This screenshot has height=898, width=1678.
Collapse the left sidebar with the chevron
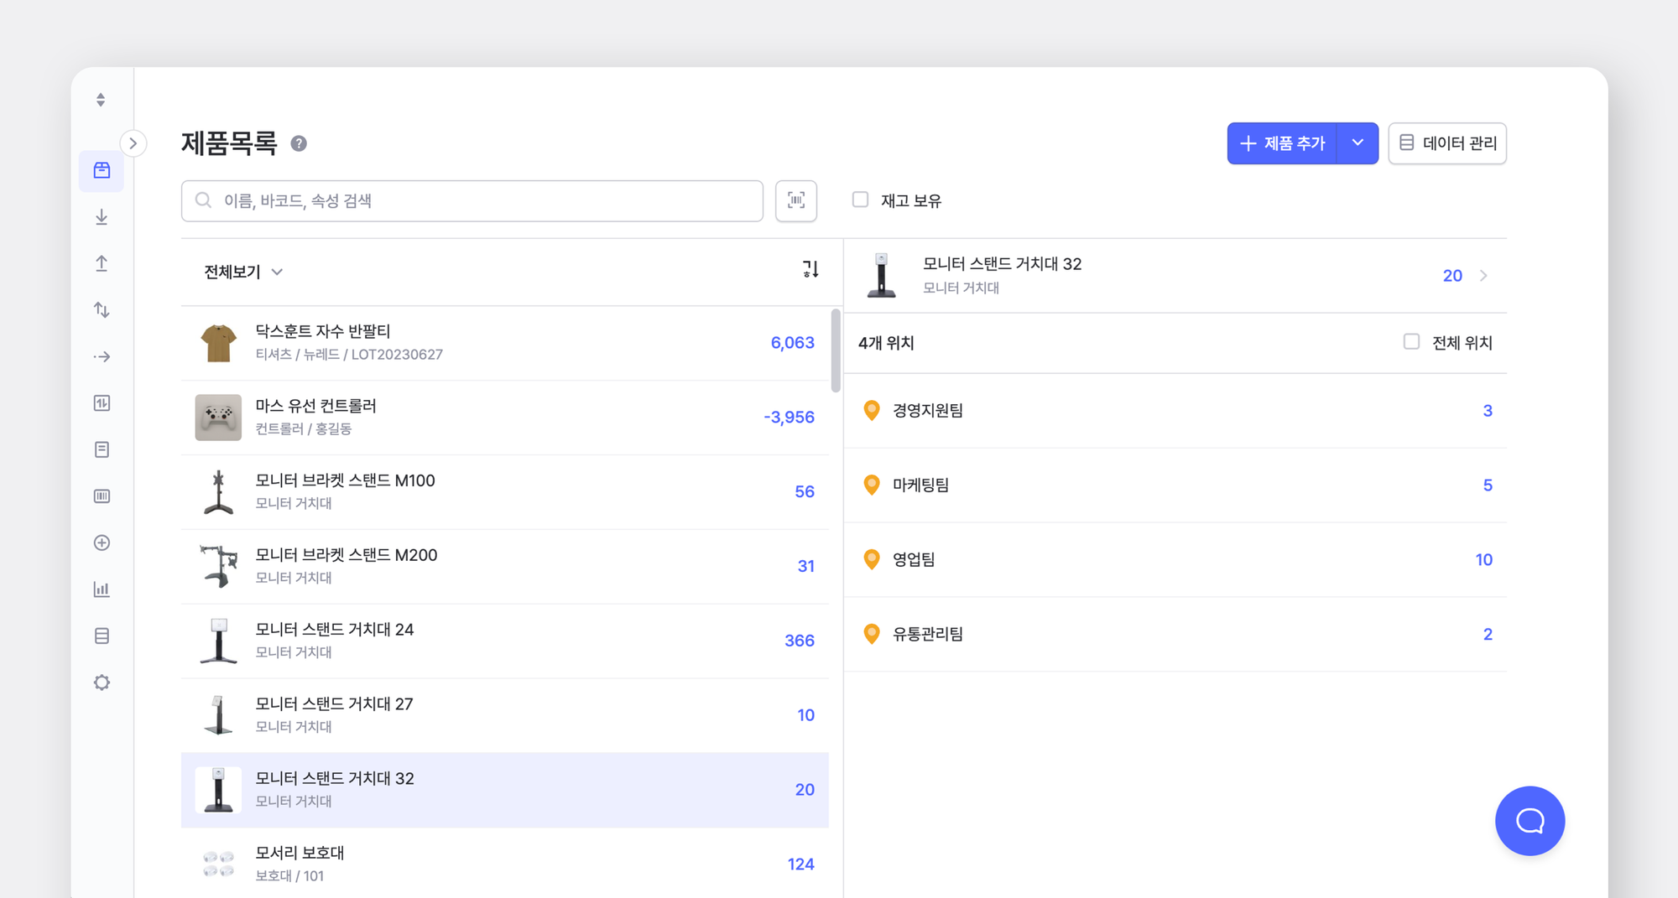coord(134,143)
